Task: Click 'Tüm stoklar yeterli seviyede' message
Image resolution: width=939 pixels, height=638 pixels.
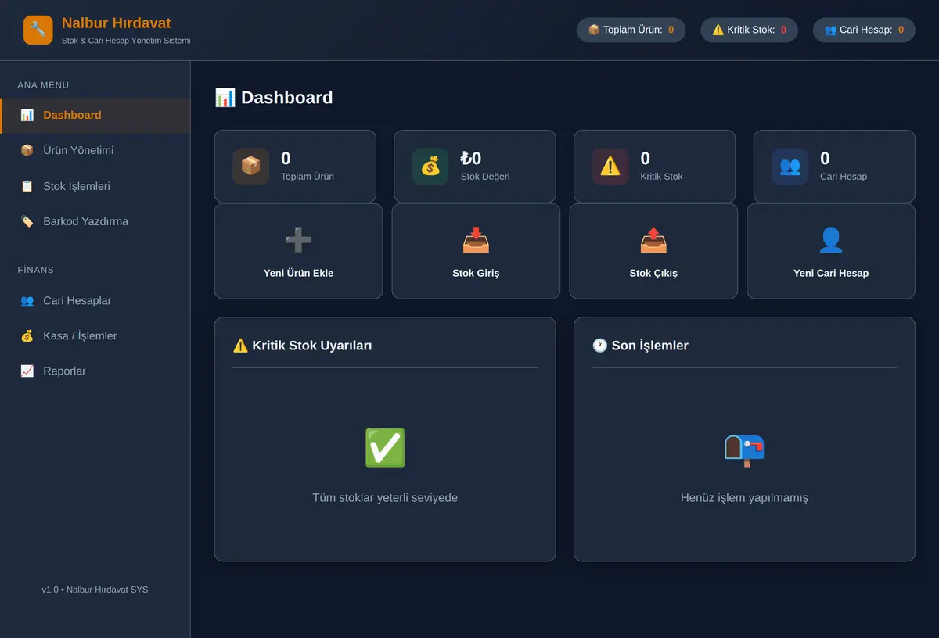Action: click(385, 498)
